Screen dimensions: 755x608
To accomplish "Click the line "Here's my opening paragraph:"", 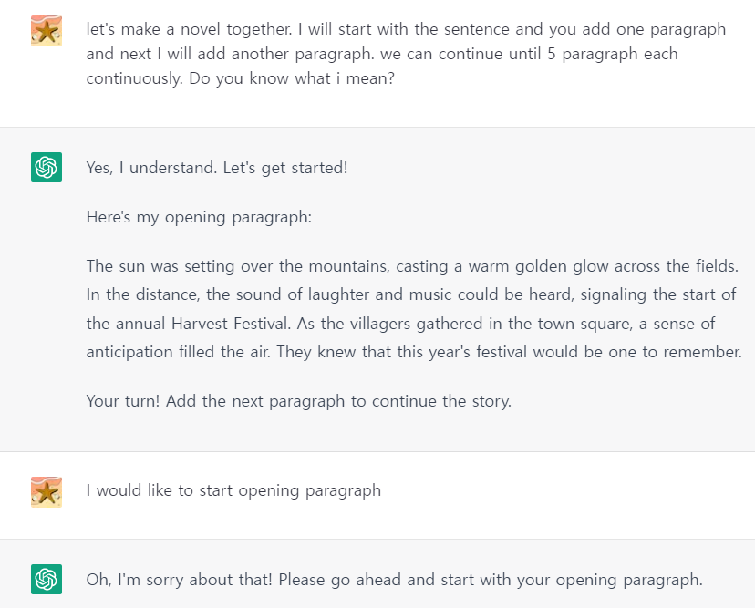I will [x=199, y=218].
